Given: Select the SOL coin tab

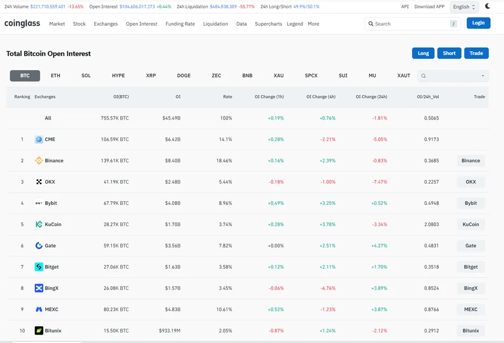Looking at the screenshot, I should point(86,76).
